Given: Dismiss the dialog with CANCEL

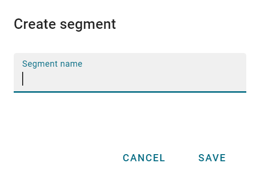Looking at the screenshot, I should [x=144, y=158].
